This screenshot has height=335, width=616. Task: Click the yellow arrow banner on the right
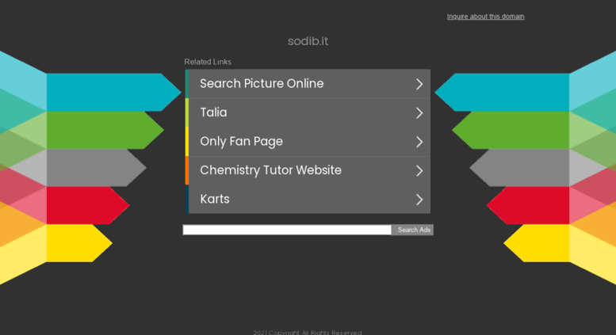536,243
